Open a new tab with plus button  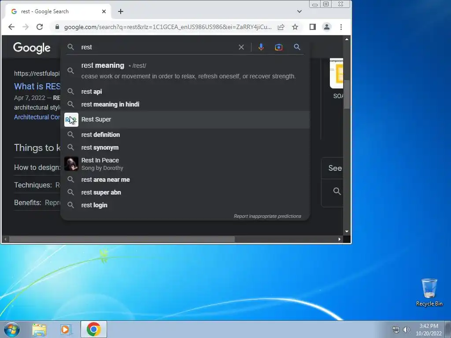tap(121, 11)
